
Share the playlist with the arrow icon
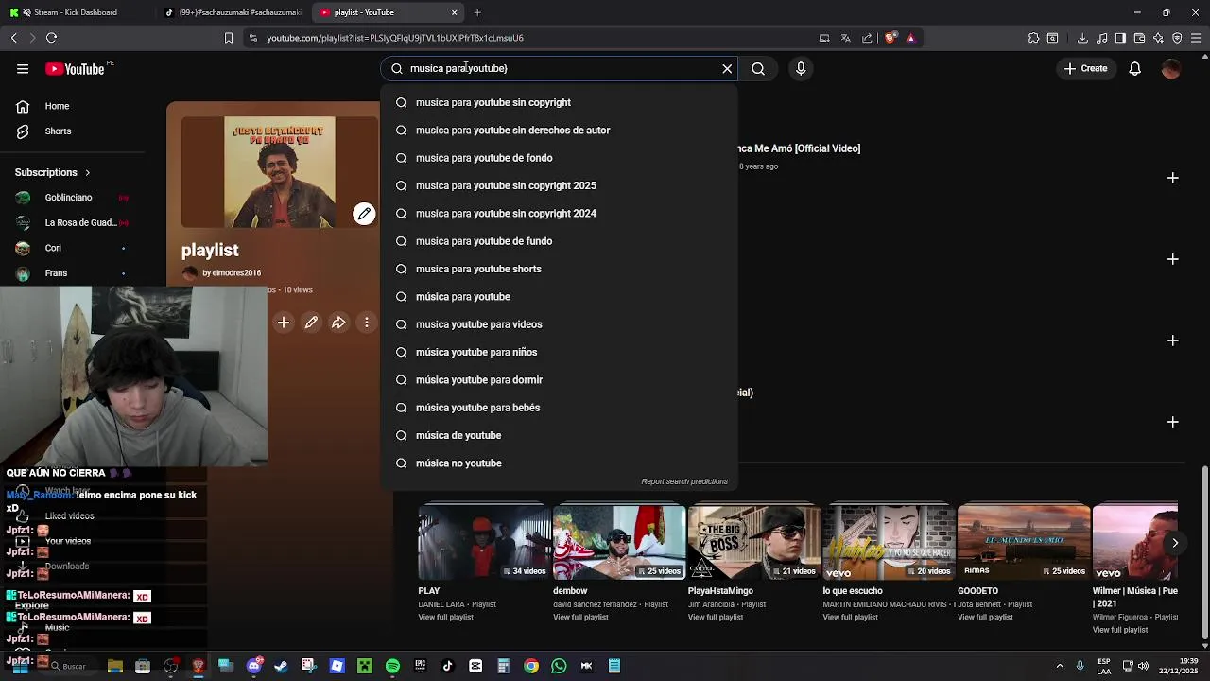[x=338, y=323]
